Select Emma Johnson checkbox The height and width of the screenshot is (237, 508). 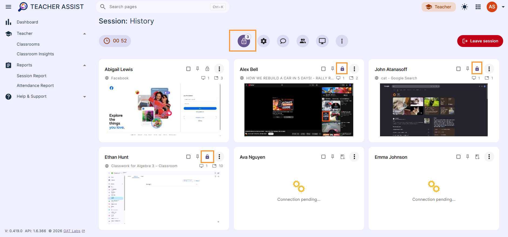[x=458, y=157]
